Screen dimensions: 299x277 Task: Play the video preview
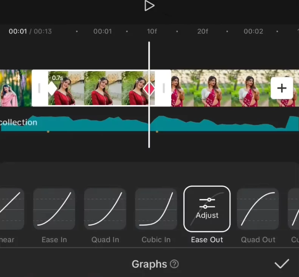[x=149, y=6]
